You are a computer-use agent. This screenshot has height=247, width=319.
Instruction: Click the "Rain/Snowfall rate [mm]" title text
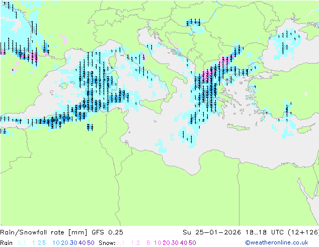click(x=44, y=232)
